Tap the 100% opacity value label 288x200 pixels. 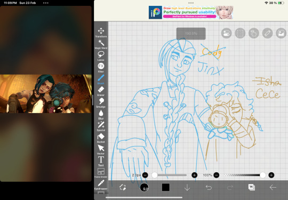coord(207,175)
